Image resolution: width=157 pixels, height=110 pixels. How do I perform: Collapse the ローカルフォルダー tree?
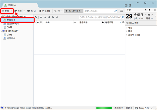point(1,31)
